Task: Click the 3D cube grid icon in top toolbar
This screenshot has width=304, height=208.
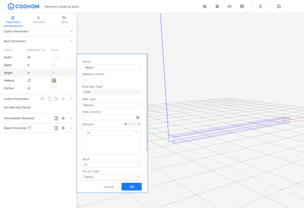Action: point(205,7)
